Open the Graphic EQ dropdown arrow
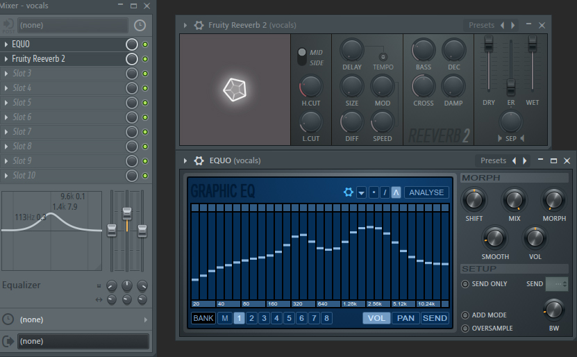 [x=361, y=192]
